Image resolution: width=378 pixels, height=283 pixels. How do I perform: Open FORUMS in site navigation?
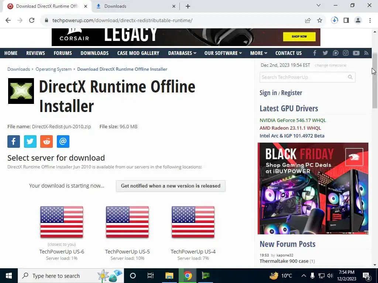coord(63,53)
